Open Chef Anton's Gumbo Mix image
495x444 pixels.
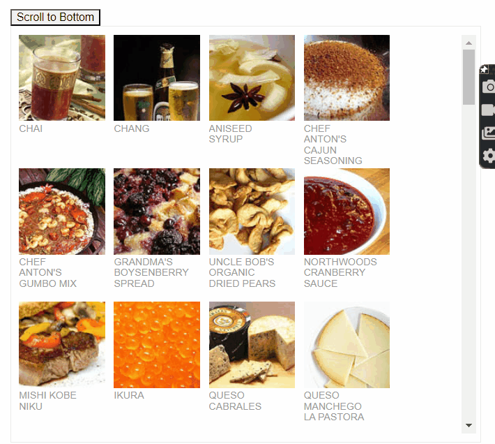[x=62, y=212]
